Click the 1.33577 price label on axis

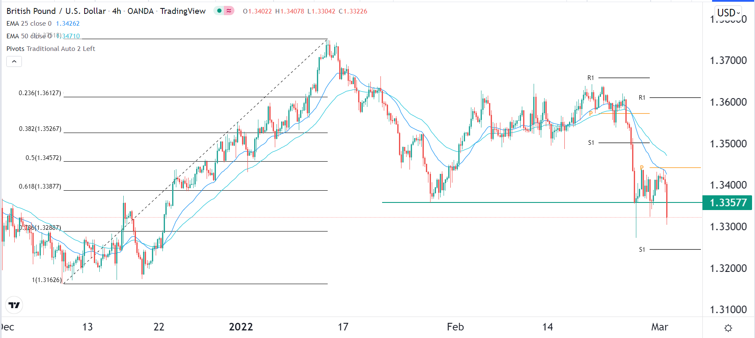click(x=728, y=203)
